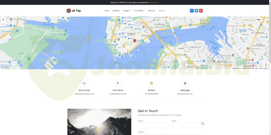Click into the Name input field
The height and width of the screenshot is (135, 271).
[x=153, y=126]
